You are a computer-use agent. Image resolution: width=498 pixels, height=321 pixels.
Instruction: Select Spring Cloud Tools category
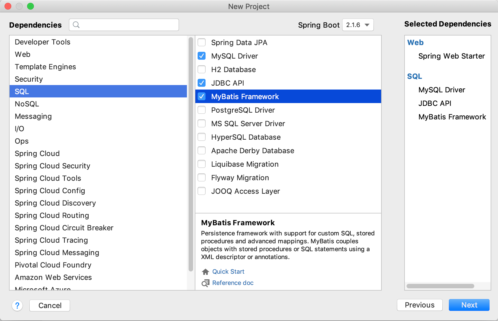click(98, 178)
